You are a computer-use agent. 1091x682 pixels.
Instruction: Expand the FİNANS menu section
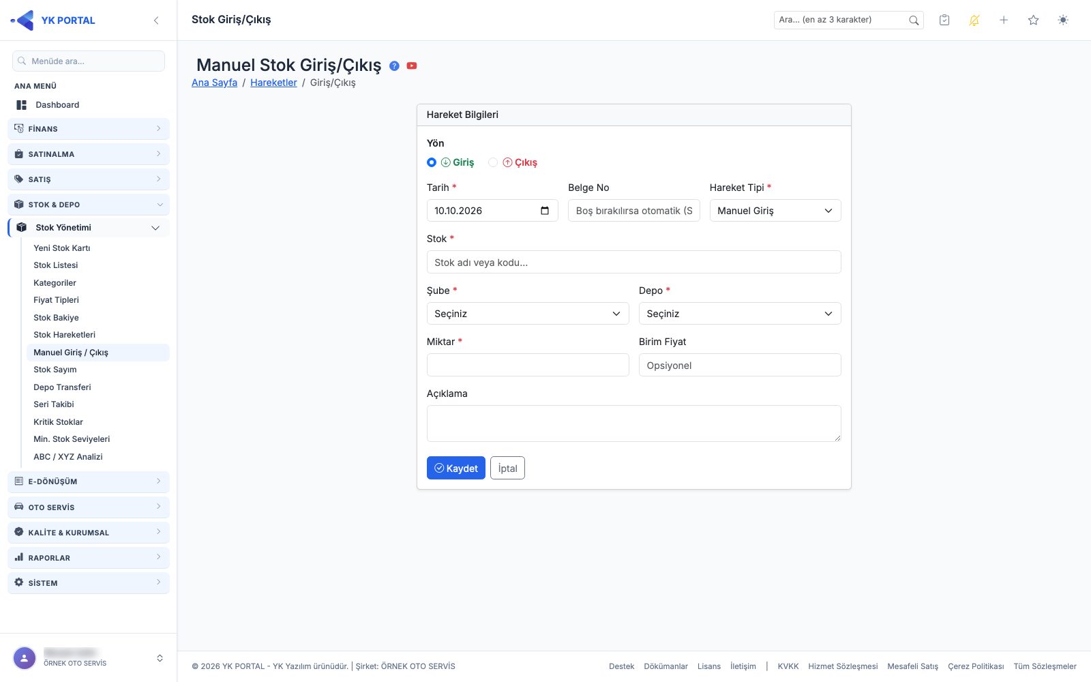(x=89, y=129)
